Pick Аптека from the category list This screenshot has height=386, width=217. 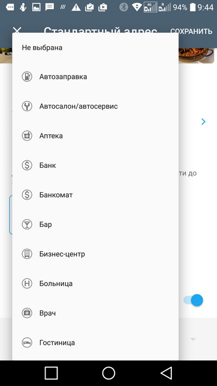(x=95, y=136)
